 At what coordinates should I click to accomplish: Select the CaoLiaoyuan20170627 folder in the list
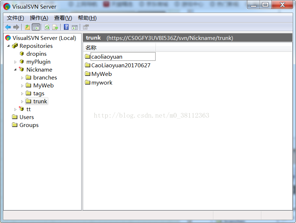[121, 65]
